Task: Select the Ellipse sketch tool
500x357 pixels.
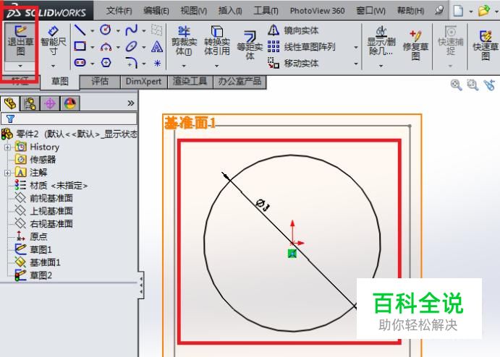Action: [x=132, y=46]
